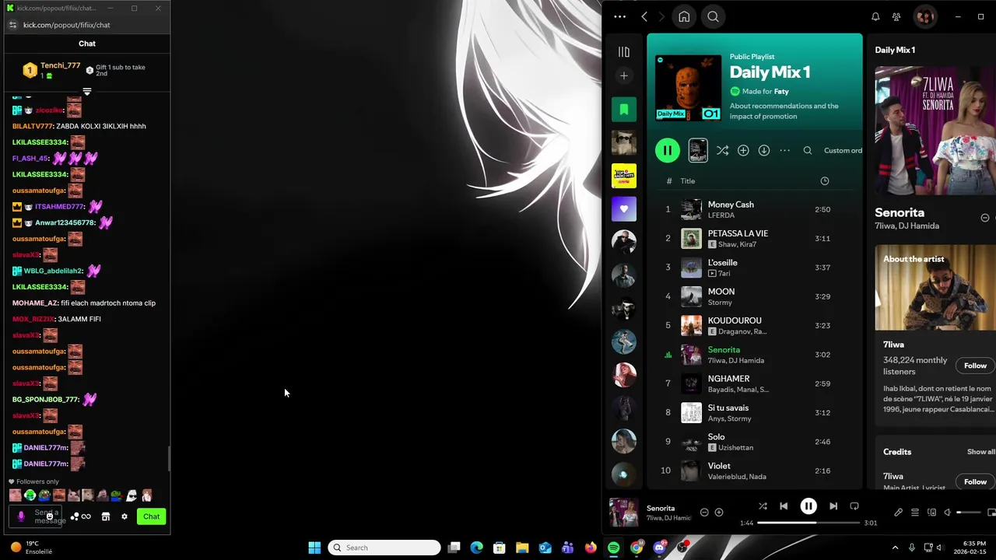The image size is (996, 560).
Task: Open Friend Activity icon in Spotify
Action: pyautogui.click(x=896, y=16)
